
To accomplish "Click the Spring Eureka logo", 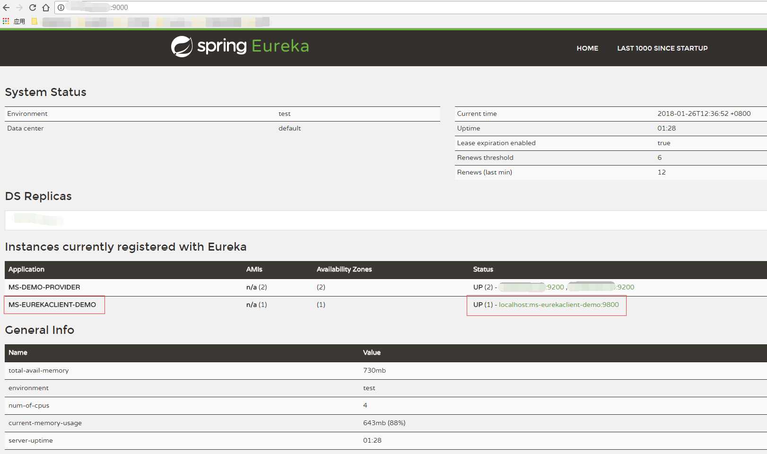I will point(240,46).
